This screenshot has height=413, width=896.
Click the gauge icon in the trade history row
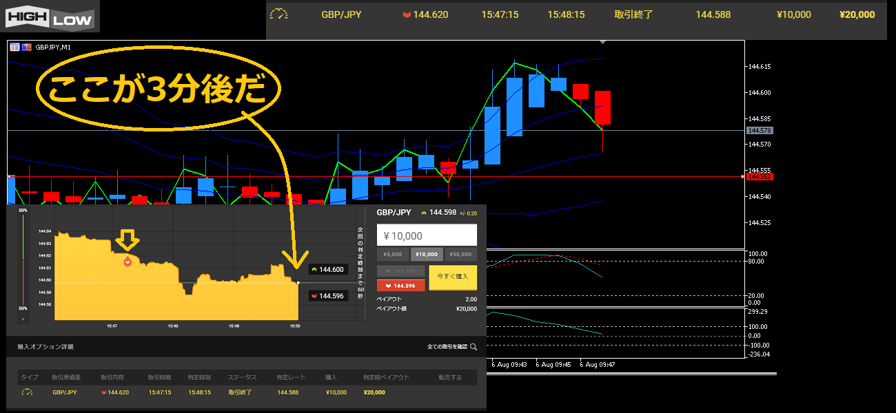27,392
